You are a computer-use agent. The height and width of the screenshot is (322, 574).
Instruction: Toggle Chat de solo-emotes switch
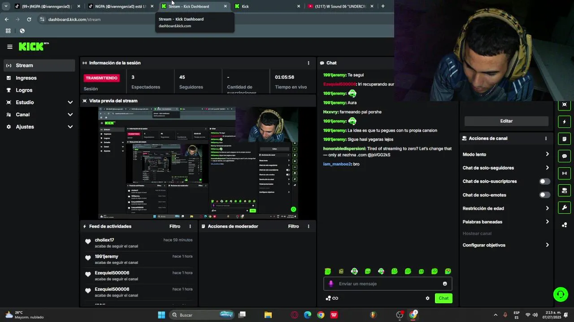(544, 195)
